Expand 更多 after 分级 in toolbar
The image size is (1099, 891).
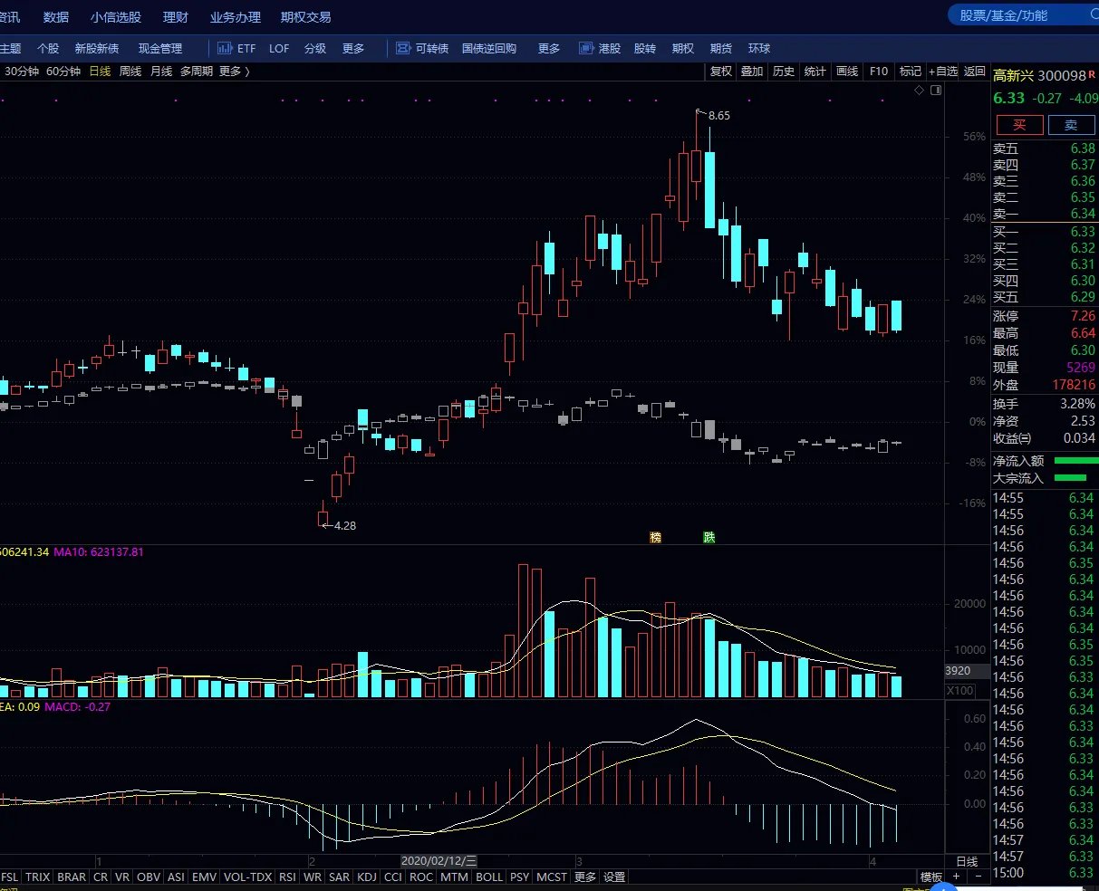[x=353, y=48]
